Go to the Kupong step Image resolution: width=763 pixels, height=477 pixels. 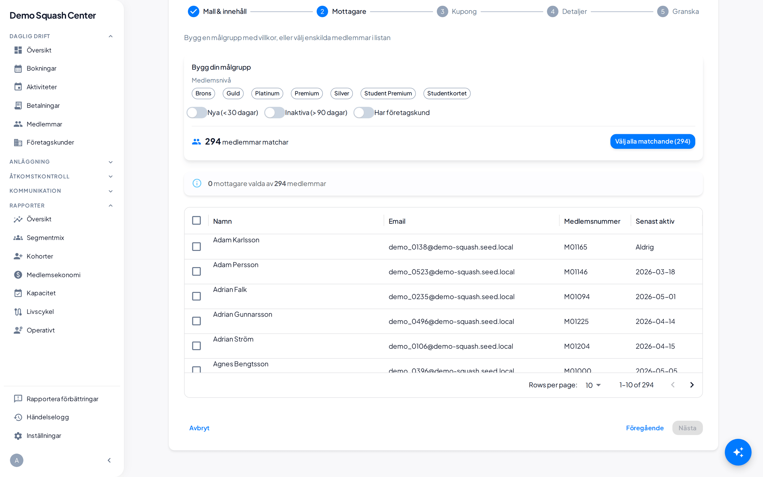(457, 11)
